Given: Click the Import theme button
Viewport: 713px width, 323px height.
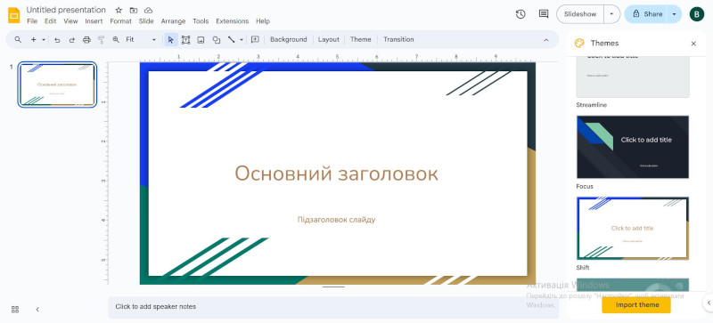Looking at the screenshot, I should 636,305.
